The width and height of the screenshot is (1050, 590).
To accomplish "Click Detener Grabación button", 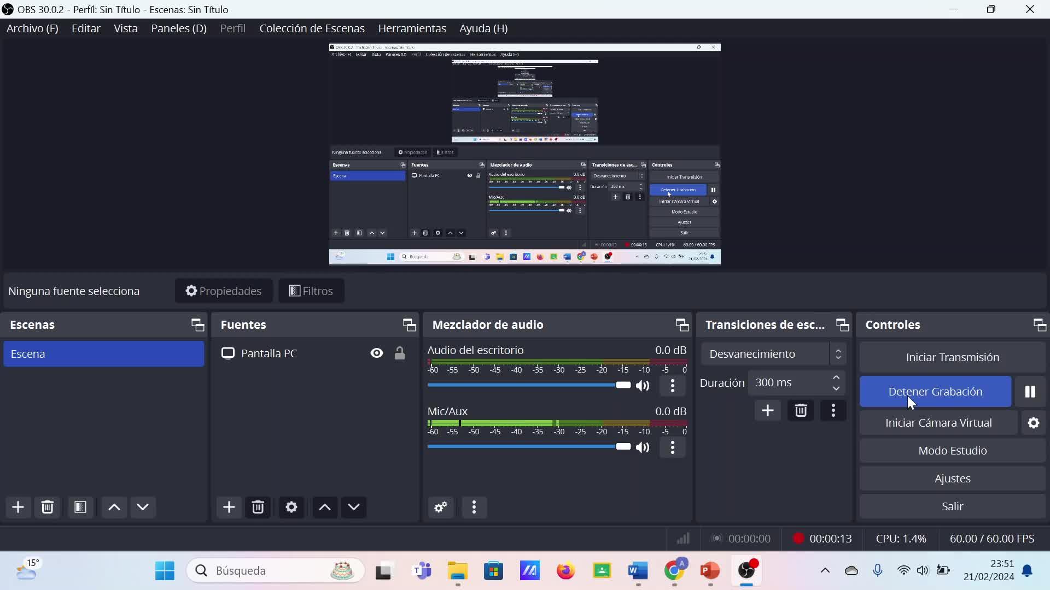I will coord(935,392).
